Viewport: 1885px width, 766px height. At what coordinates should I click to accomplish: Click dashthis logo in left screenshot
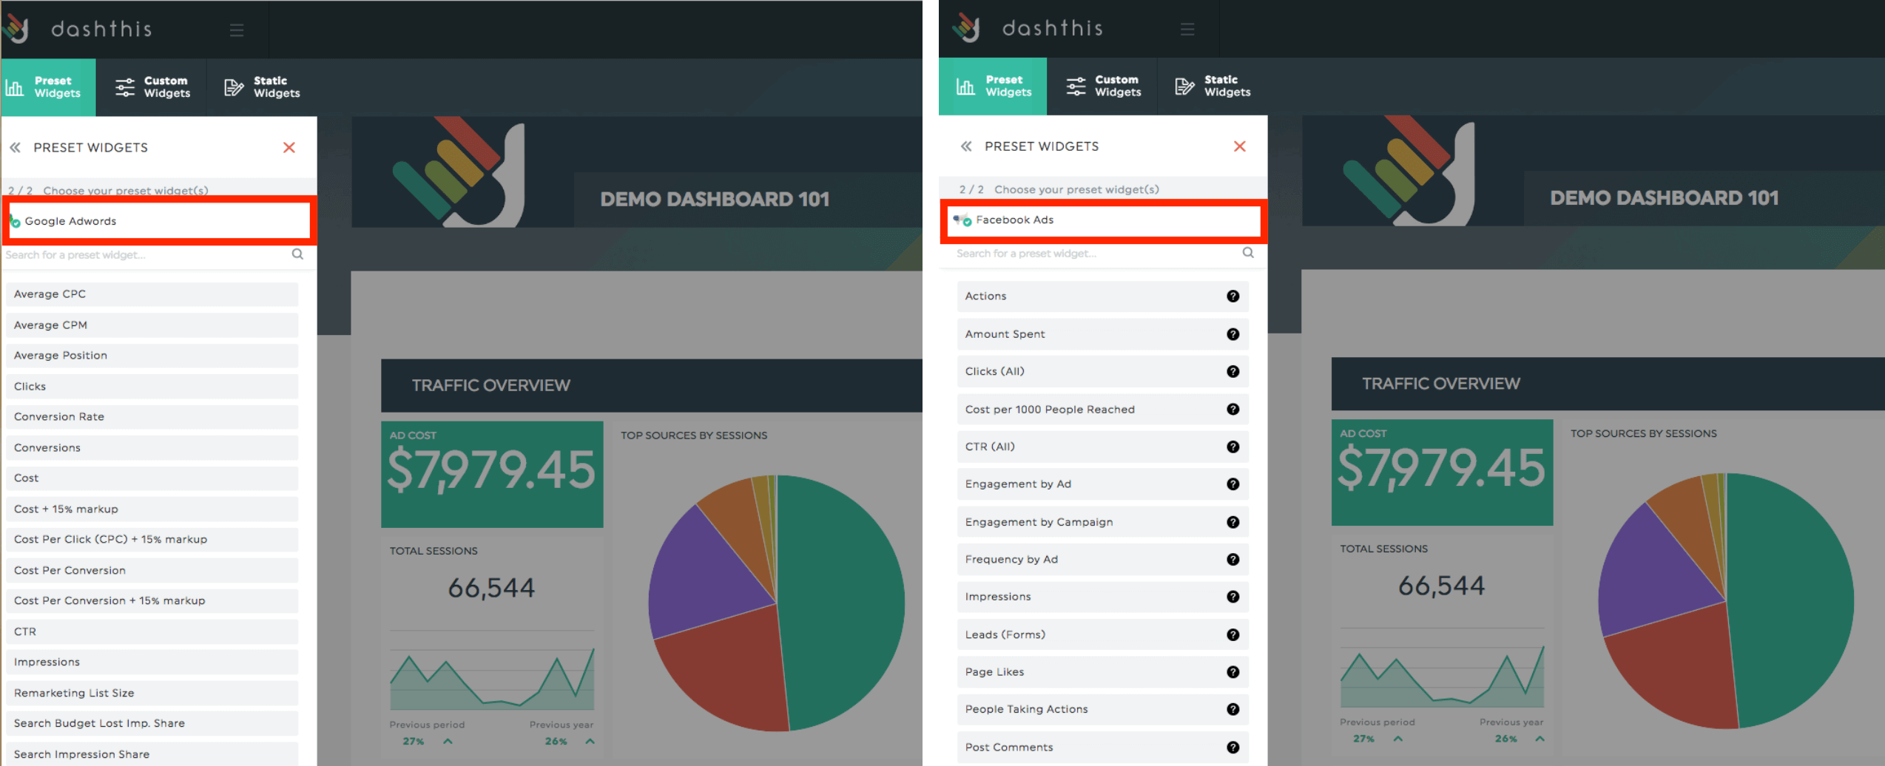point(77,29)
